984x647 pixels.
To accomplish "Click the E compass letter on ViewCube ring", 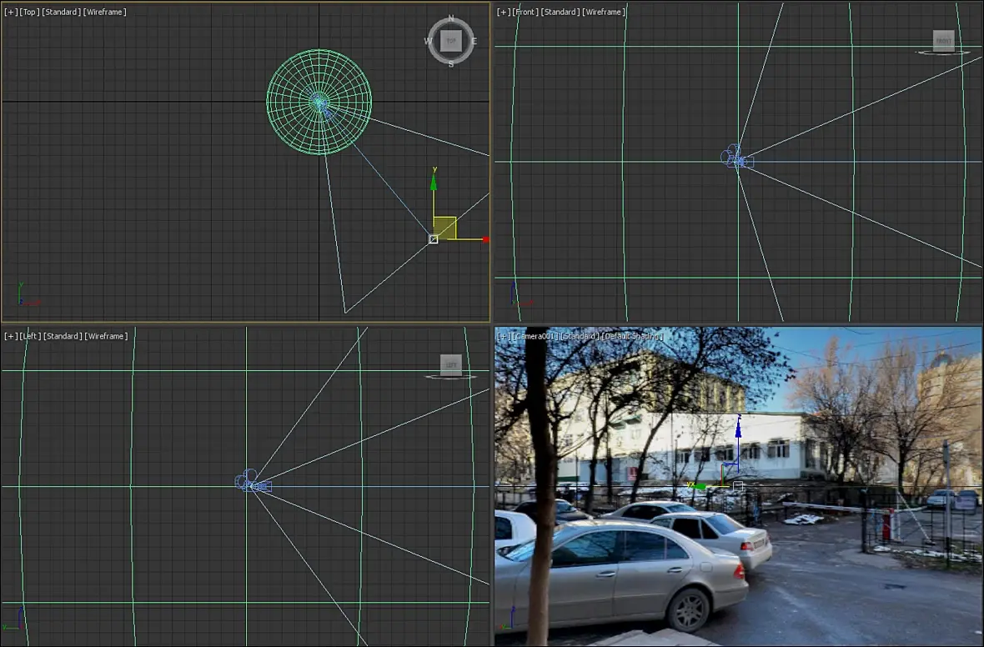I will [474, 41].
